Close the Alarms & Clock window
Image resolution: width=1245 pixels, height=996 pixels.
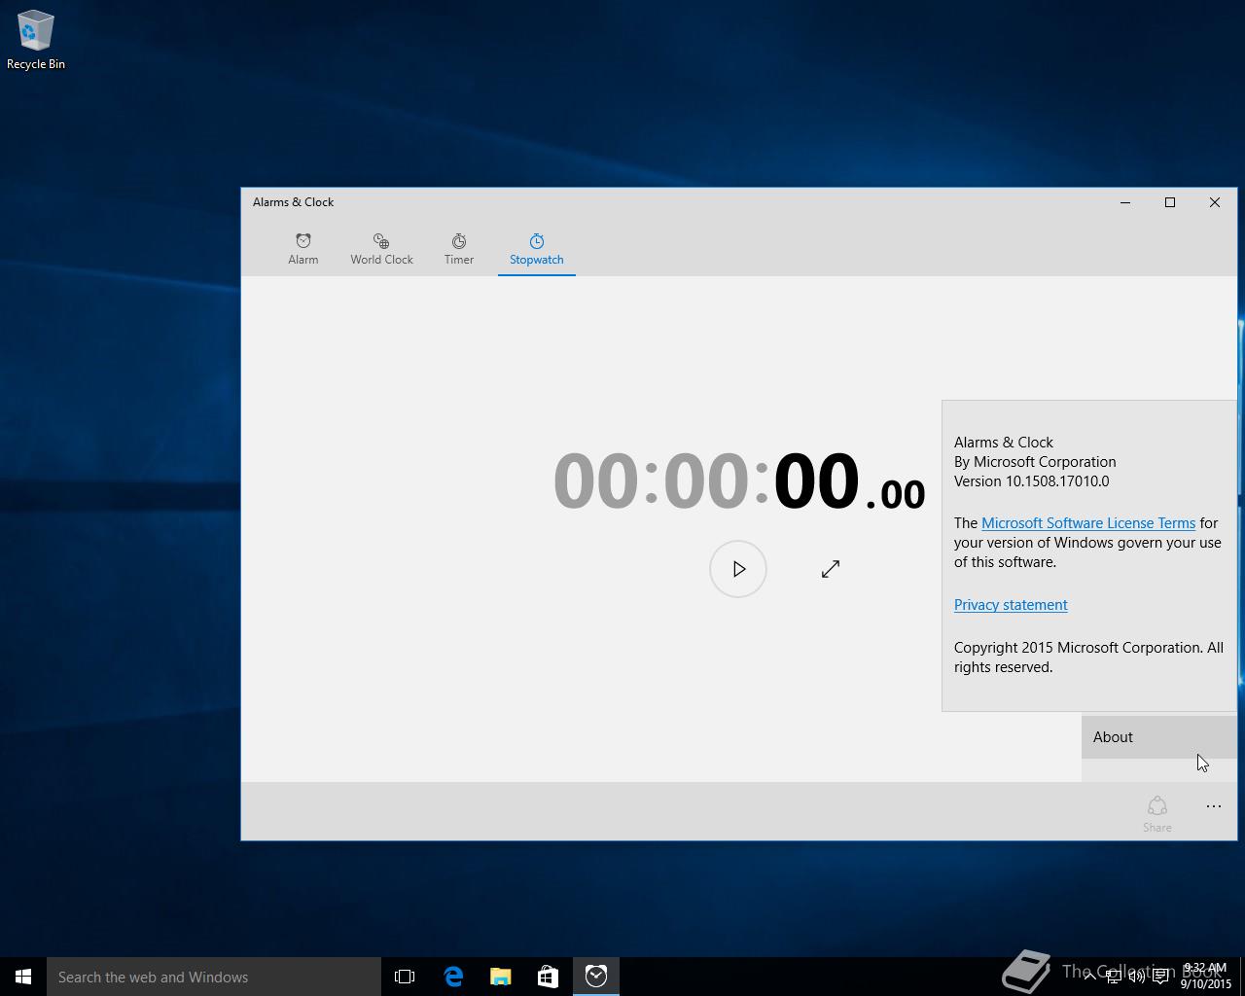tap(1215, 202)
